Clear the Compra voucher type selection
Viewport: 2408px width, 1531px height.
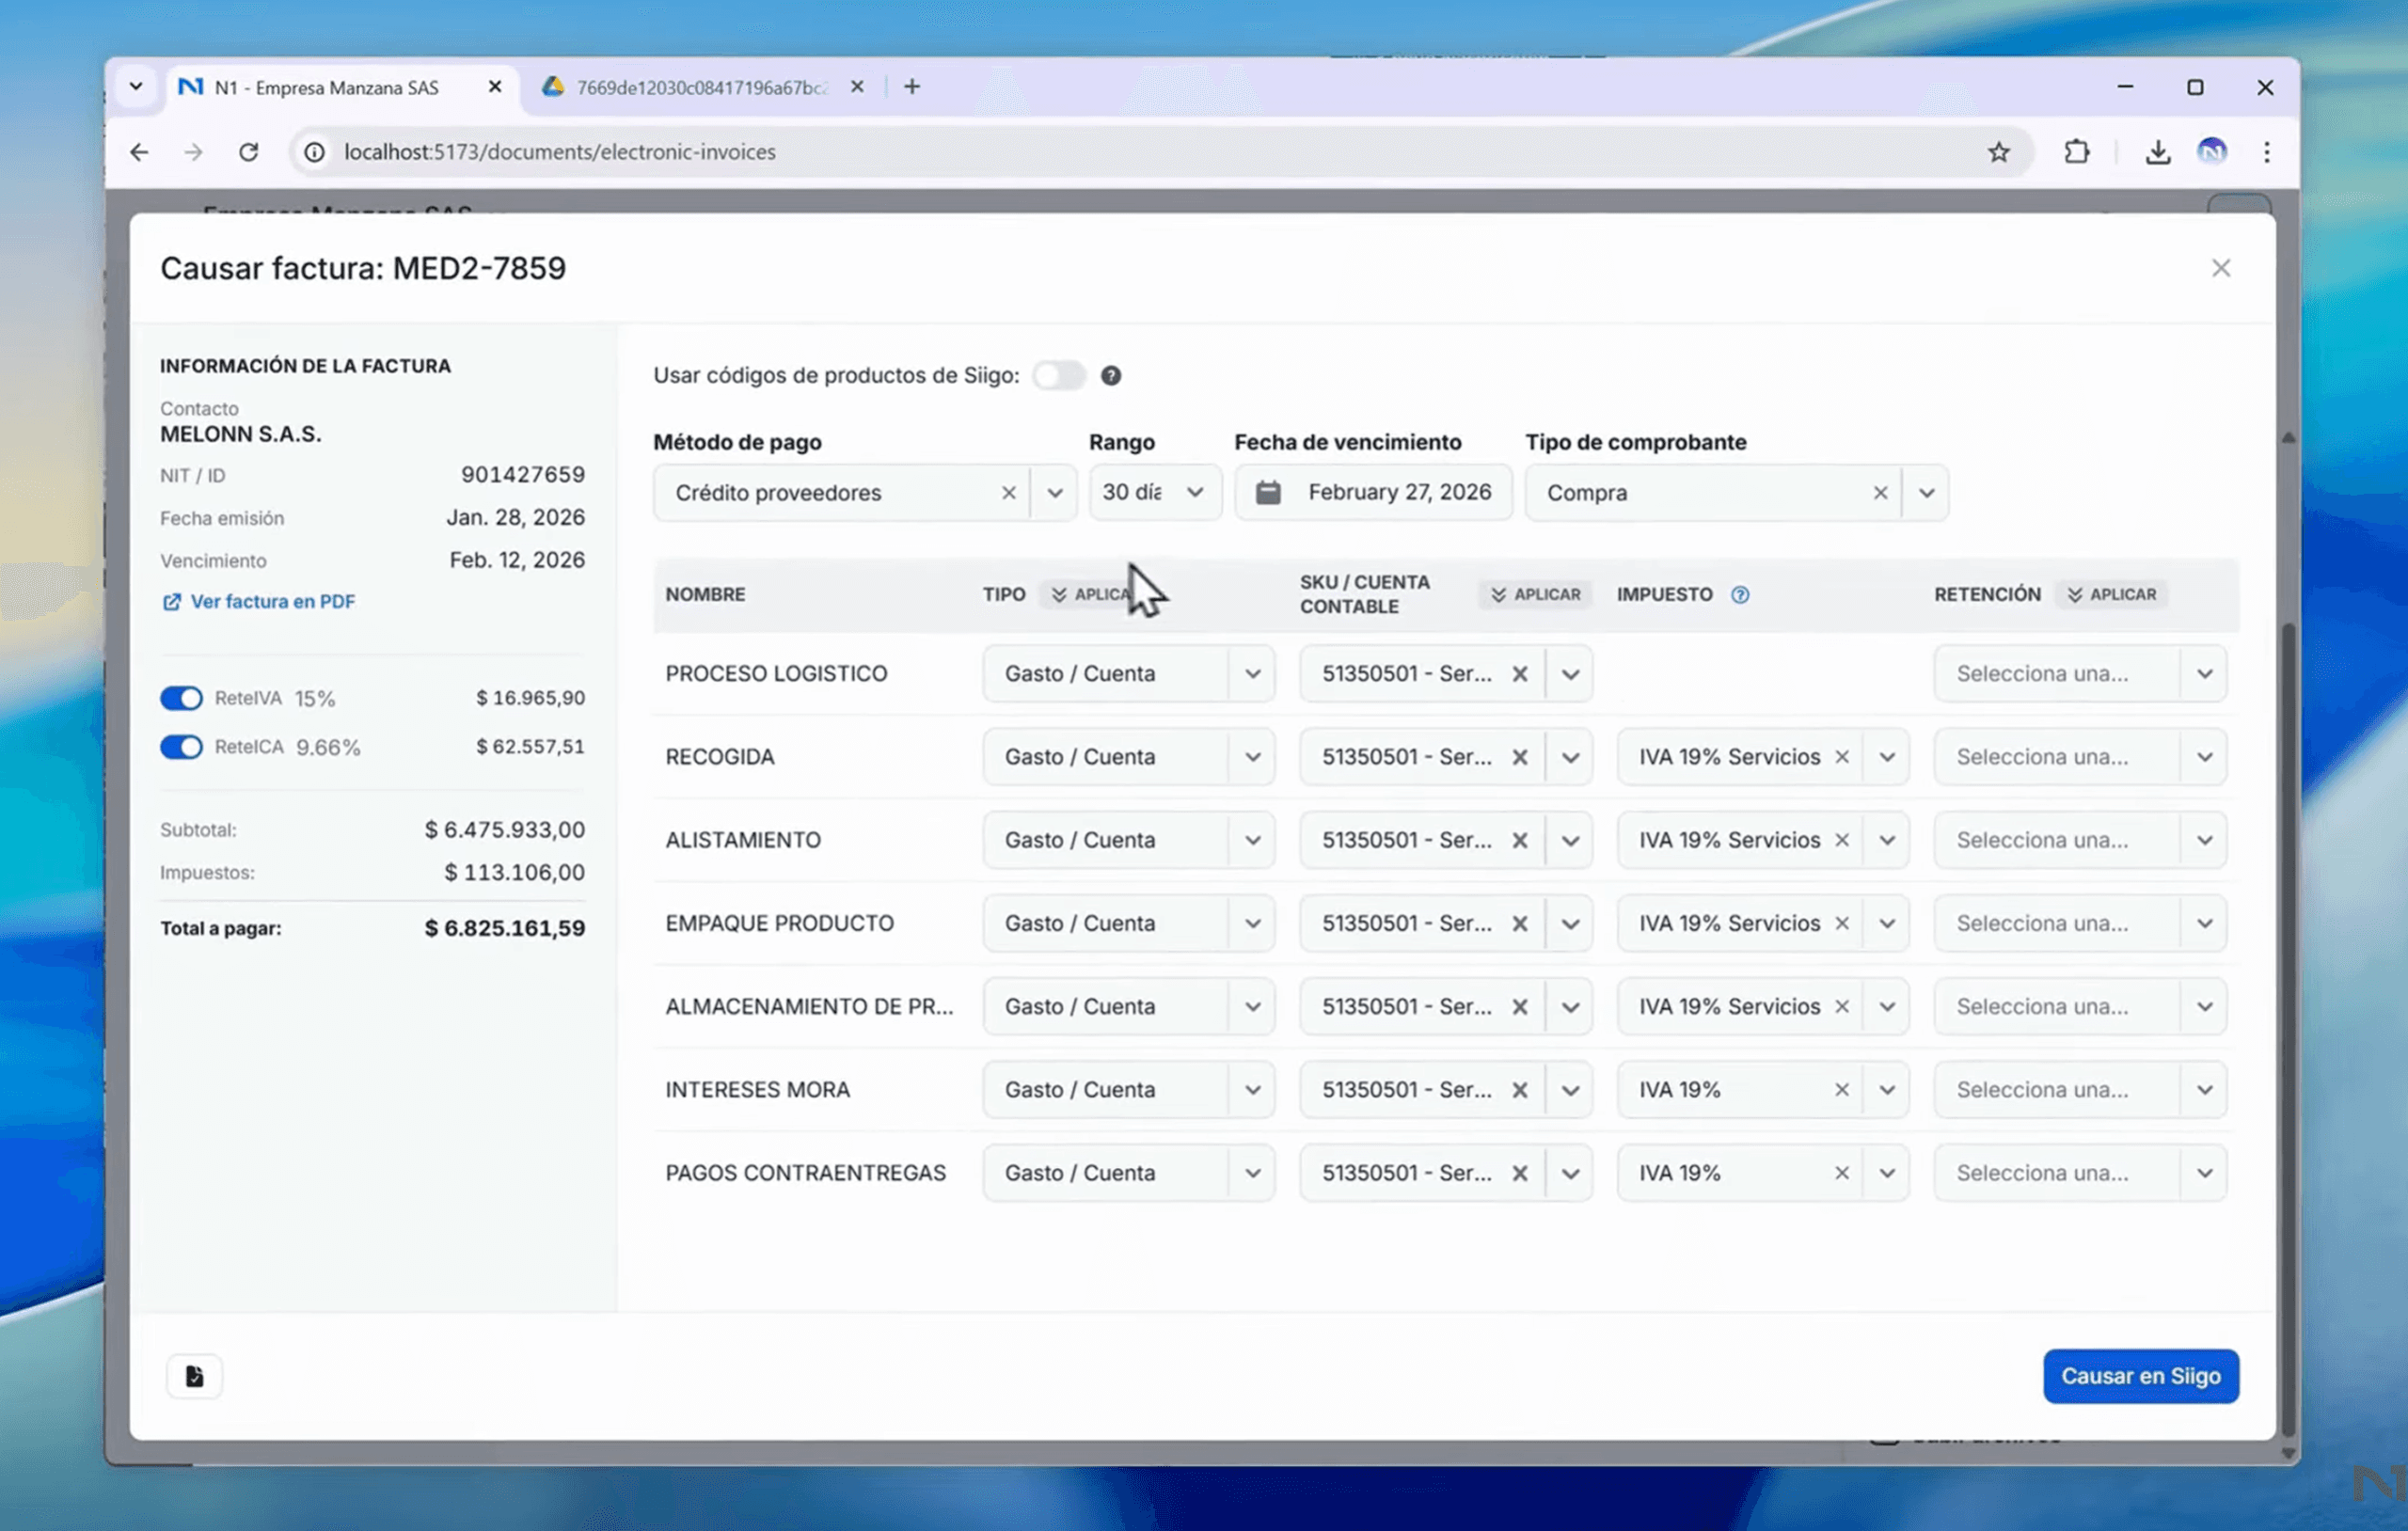[x=1879, y=493]
